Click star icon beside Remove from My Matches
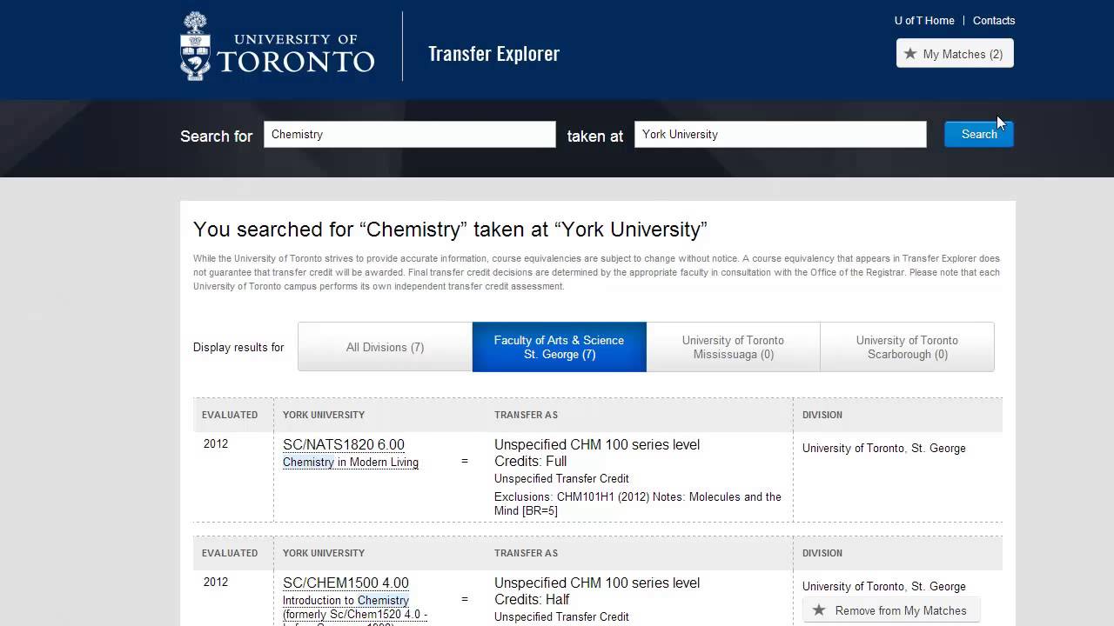The width and height of the screenshot is (1114, 626). pos(819,610)
